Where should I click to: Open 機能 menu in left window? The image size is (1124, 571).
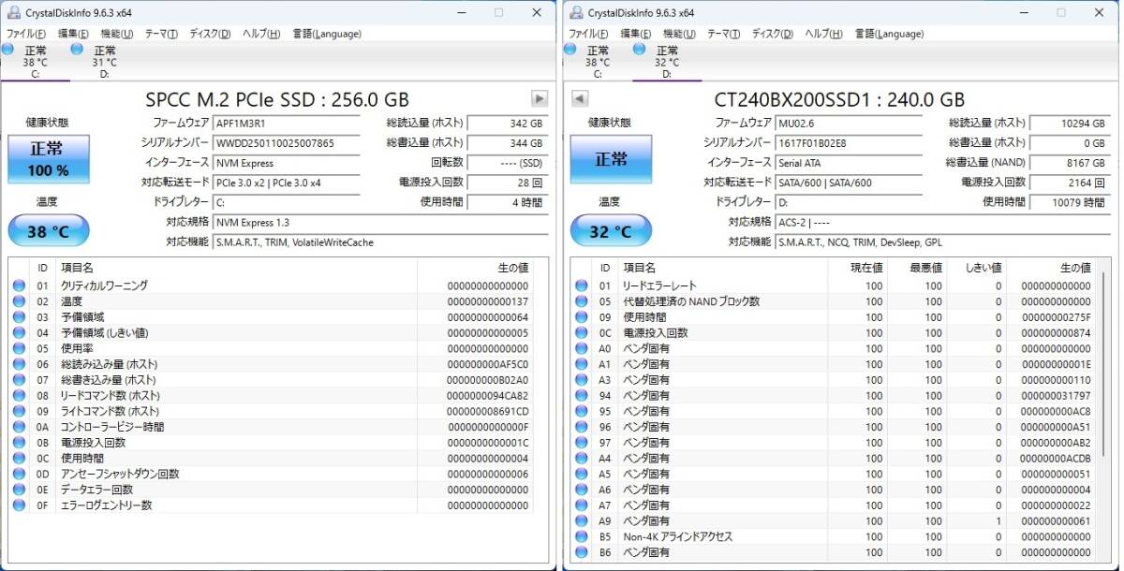[x=117, y=34]
